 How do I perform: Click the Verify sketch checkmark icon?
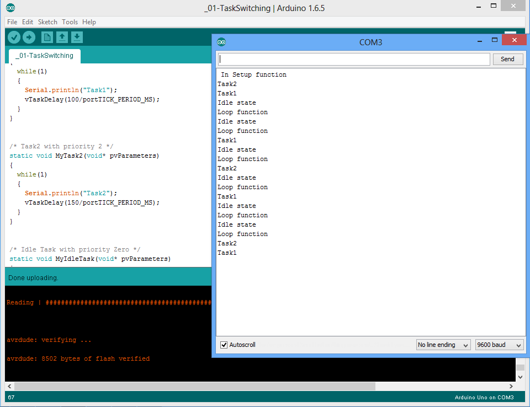tap(14, 37)
